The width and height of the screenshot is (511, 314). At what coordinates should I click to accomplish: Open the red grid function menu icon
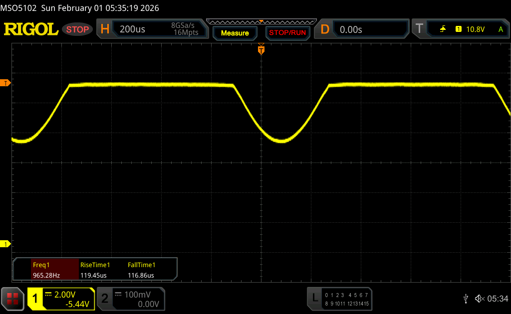[x=12, y=299]
